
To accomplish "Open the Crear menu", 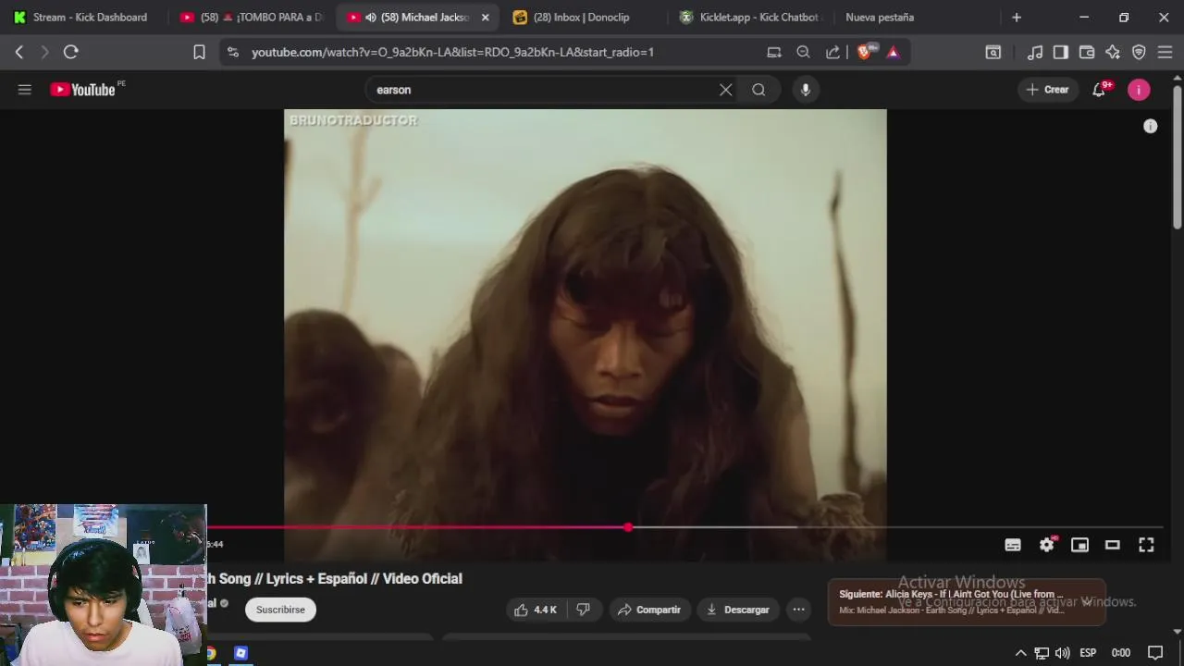I will pos(1047,90).
